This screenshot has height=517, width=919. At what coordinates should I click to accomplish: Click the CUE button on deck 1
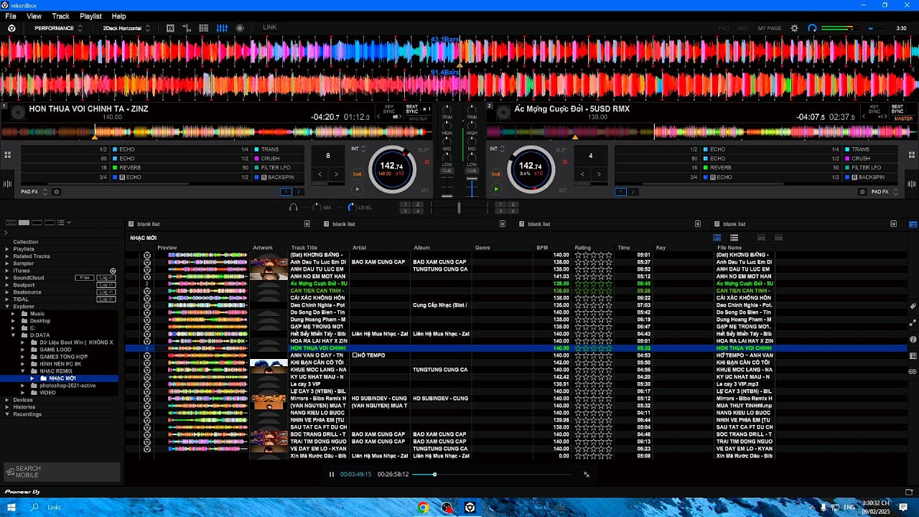(x=357, y=174)
